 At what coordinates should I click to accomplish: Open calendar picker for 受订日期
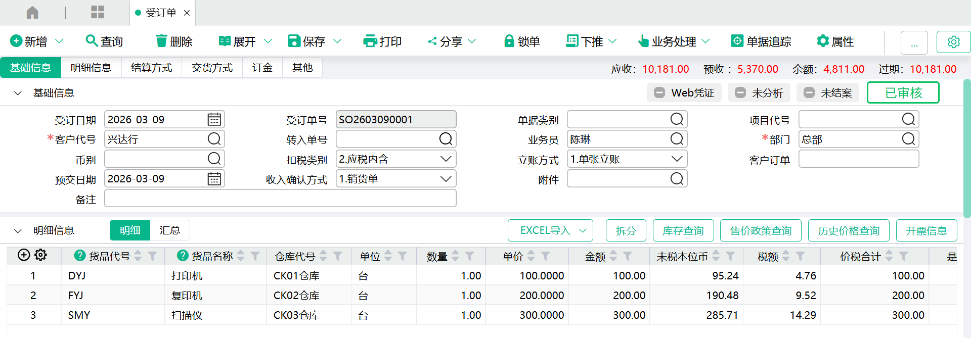point(214,120)
